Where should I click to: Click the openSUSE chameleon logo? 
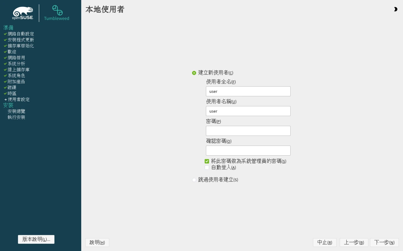tap(23, 13)
